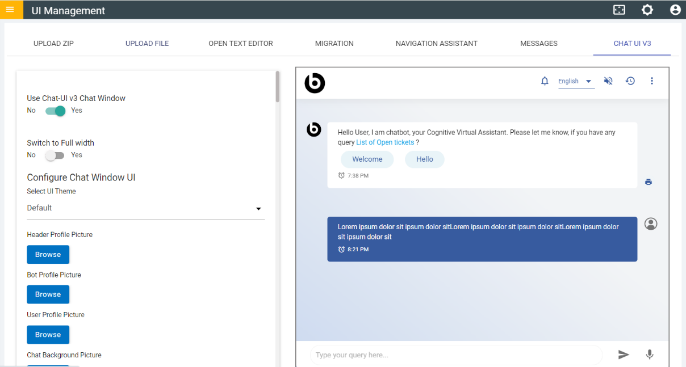The height and width of the screenshot is (367, 686).
Task: Click the Type your query input field
Action: coord(457,355)
